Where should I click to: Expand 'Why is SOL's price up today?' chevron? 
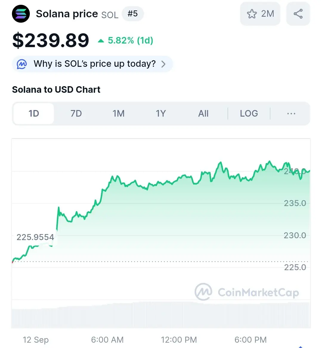[163, 64]
